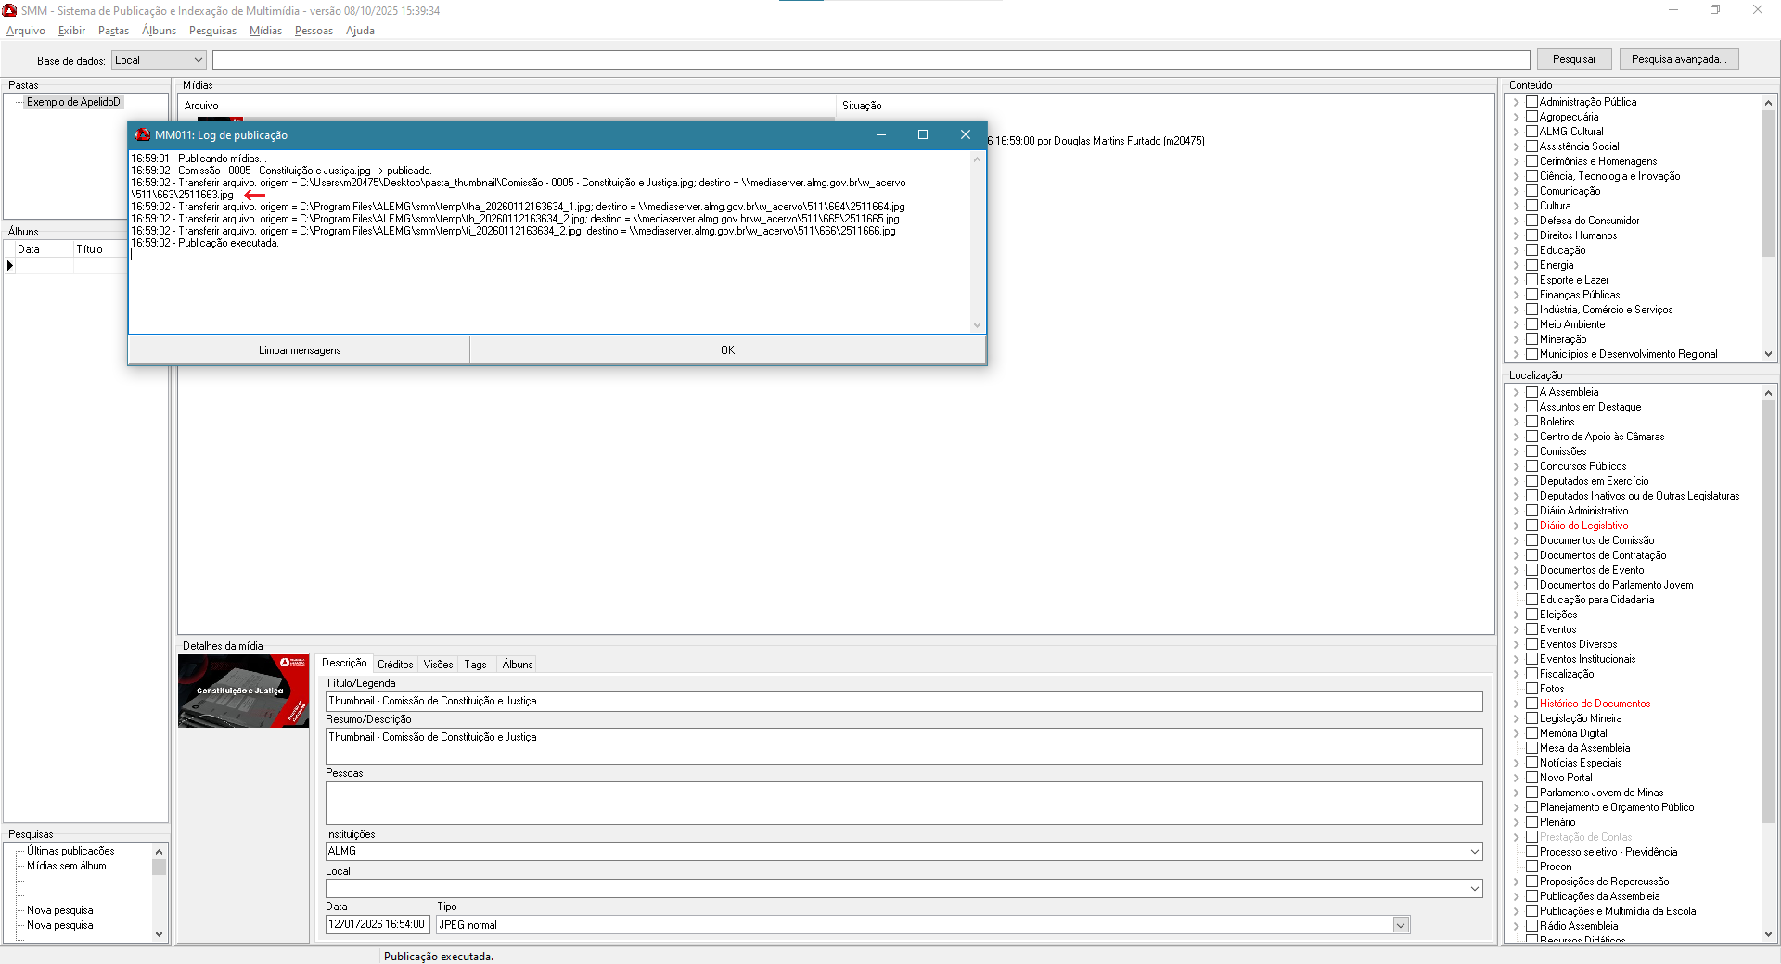Click the Limpar mensagens button
The height and width of the screenshot is (964, 1781).
299,350
